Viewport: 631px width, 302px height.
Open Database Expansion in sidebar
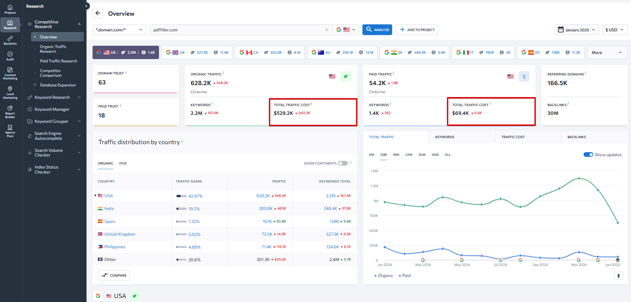(57, 85)
